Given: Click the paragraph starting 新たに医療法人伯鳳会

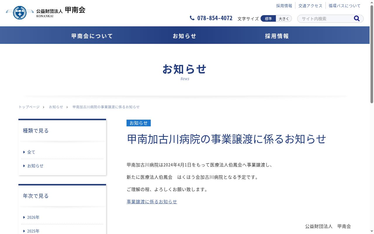Looking at the screenshot, I should click(193, 177).
